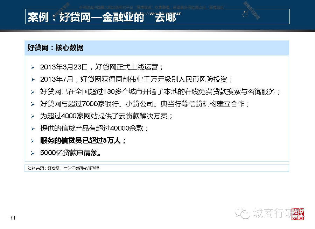Click the arrow bullet before '提供的信贷产品'
The width and height of the screenshot is (315, 229).
click(x=33, y=128)
